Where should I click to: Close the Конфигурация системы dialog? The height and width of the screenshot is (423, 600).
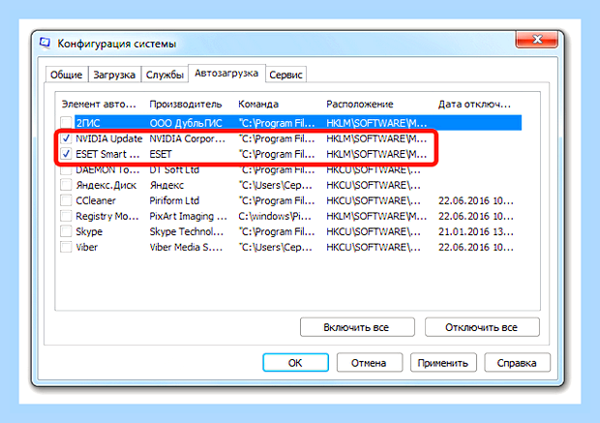click(536, 39)
